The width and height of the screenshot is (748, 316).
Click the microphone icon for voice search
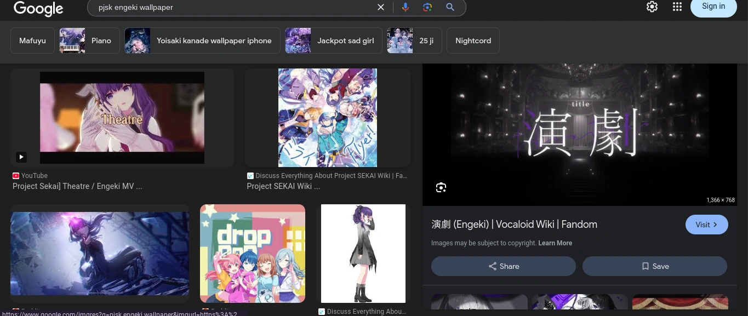pos(405,7)
